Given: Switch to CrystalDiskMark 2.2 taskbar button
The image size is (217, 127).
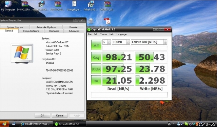Looking at the screenshot, I should pos(70,124).
